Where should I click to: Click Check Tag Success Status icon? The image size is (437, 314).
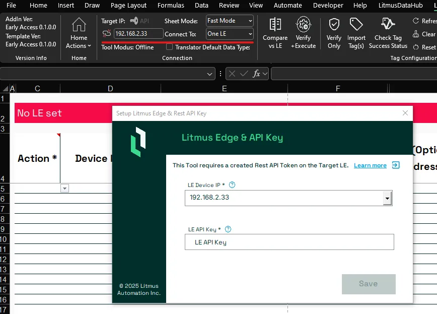[x=388, y=24]
